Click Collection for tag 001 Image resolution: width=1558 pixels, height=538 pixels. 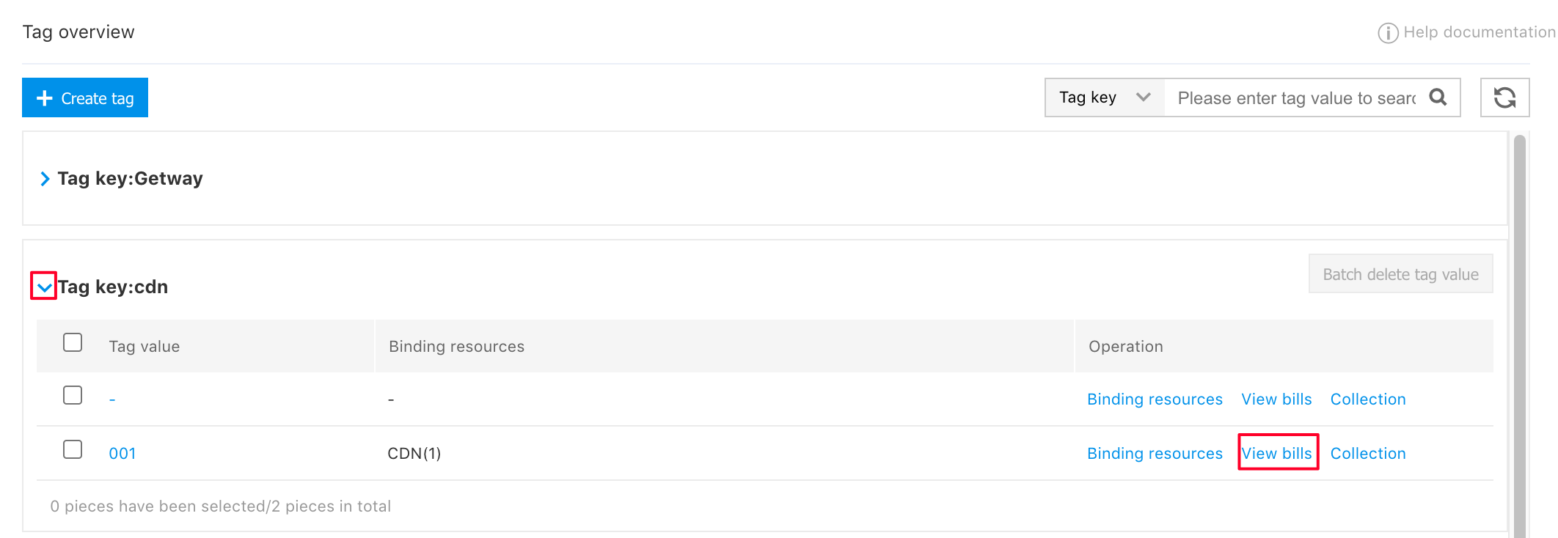click(x=1368, y=454)
